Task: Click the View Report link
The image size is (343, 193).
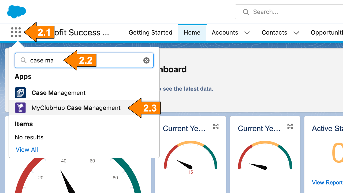Action: (x=327, y=183)
